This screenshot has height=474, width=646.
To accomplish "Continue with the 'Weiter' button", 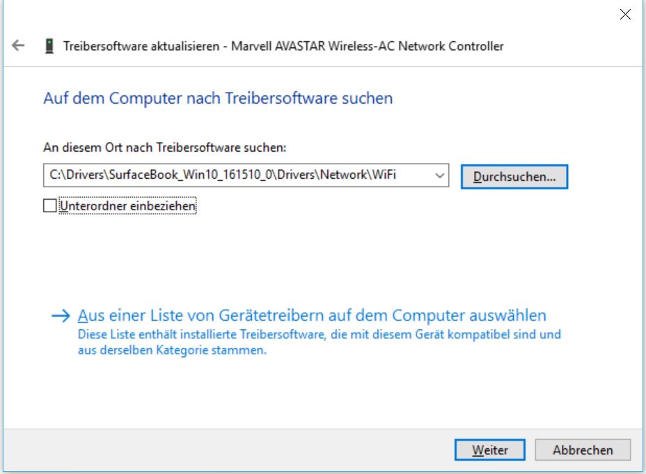I will 490,450.
